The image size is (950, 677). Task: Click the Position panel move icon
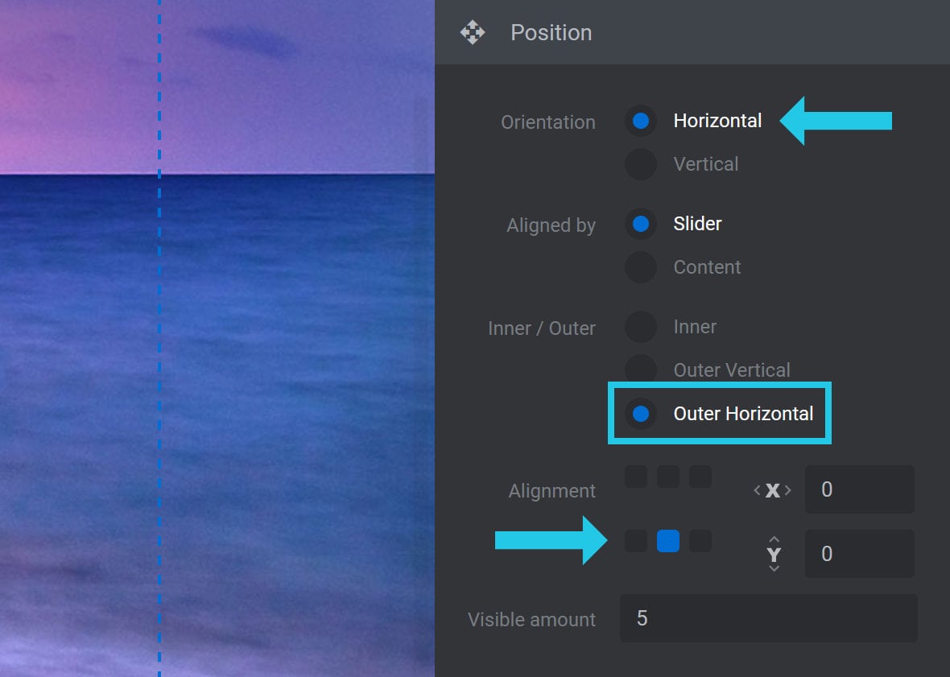[473, 32]
